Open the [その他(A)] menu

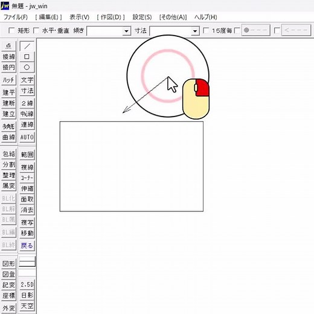click(173, 17)
